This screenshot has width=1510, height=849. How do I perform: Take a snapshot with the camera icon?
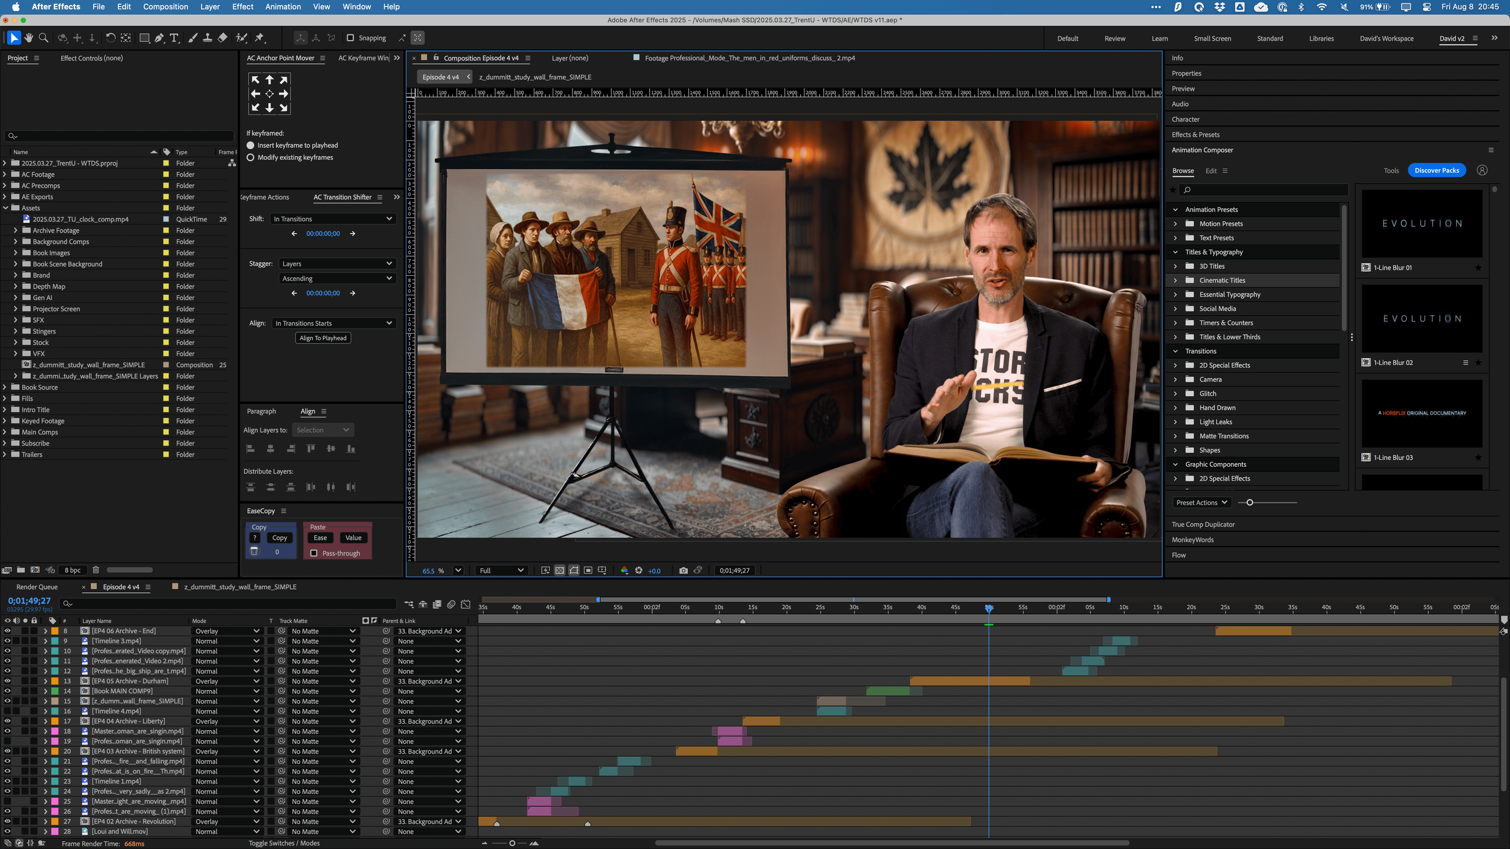(x=683, y=570)
